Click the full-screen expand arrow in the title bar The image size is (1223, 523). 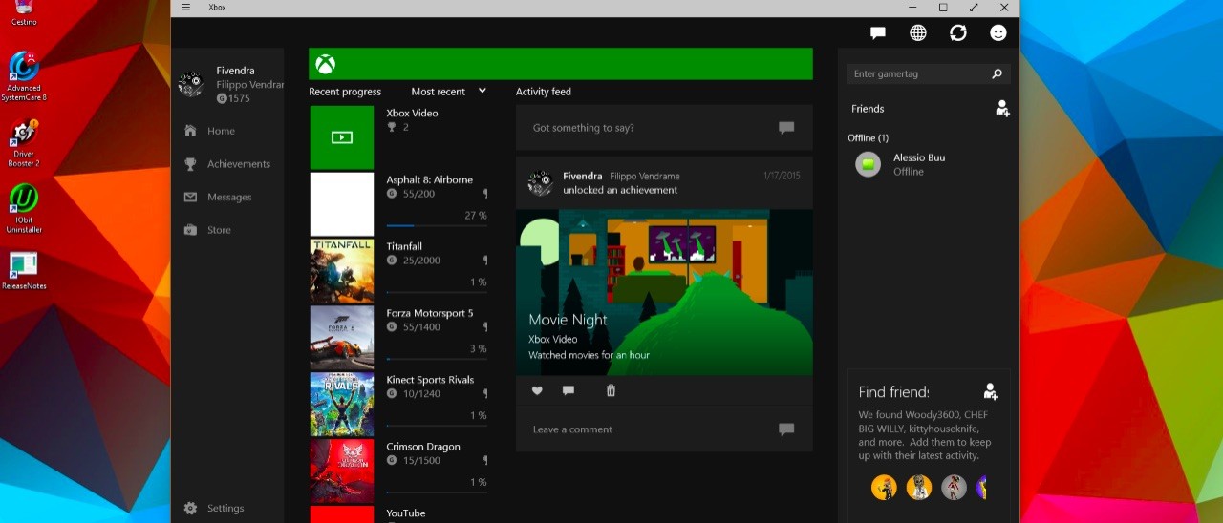(974, 7)
